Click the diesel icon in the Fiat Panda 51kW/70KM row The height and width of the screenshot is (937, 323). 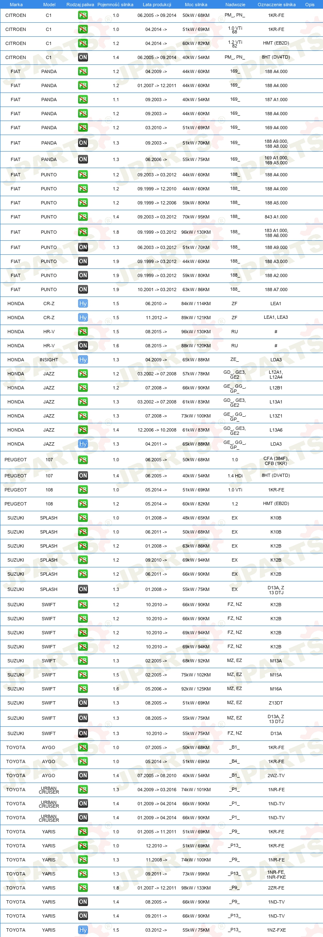(x=83, y=143)
